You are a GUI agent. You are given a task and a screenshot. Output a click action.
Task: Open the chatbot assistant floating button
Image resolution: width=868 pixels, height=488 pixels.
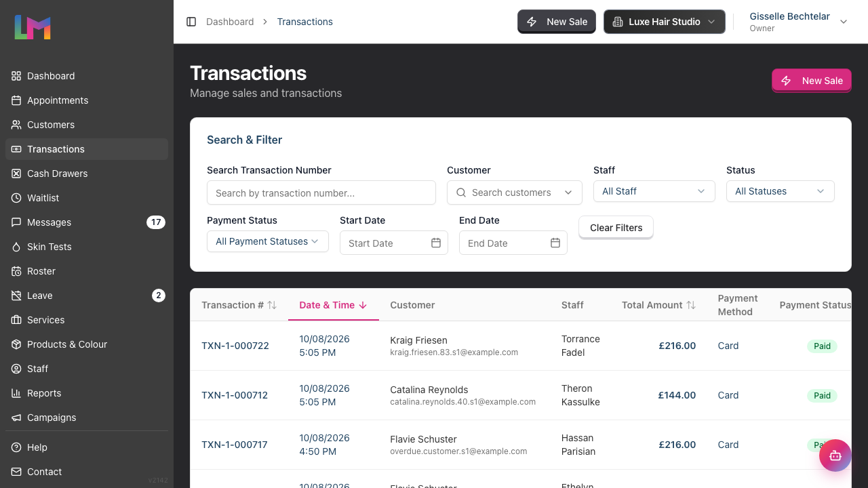(835, 455)
